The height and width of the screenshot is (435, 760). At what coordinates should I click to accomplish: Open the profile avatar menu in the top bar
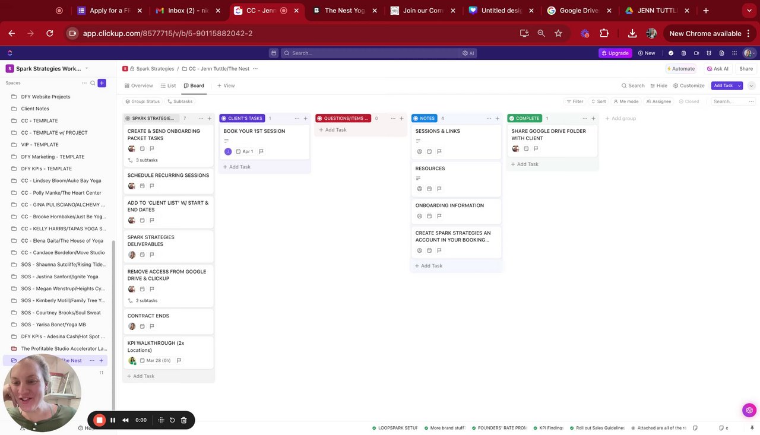pyautogui.click(x=748, y=53)
